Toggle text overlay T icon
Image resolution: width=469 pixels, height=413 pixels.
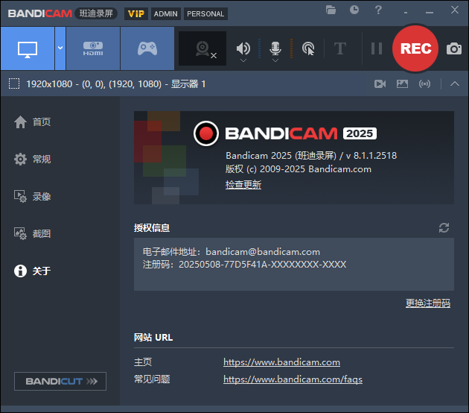point(340,48)
